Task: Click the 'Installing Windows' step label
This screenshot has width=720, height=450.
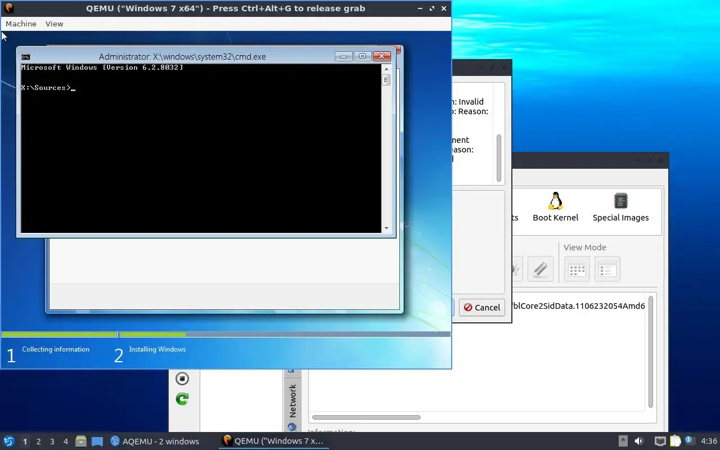Action: (x=157, y=349)
